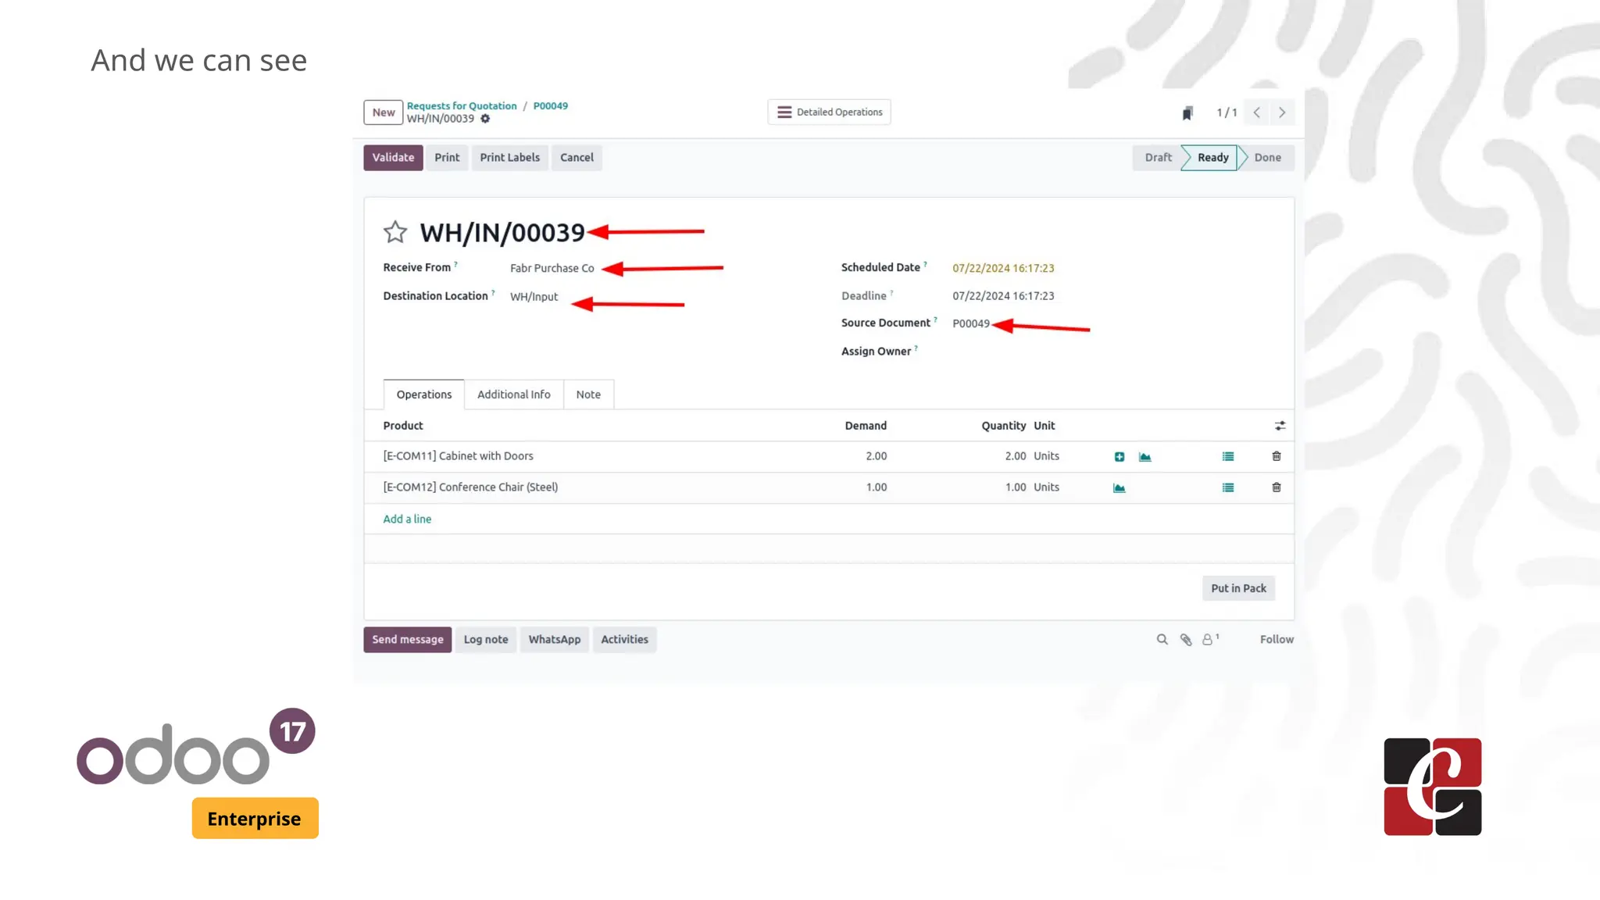Open the optional columns adjust icon
Viewport: 1600px width, 900px height.
point(1280,426)
